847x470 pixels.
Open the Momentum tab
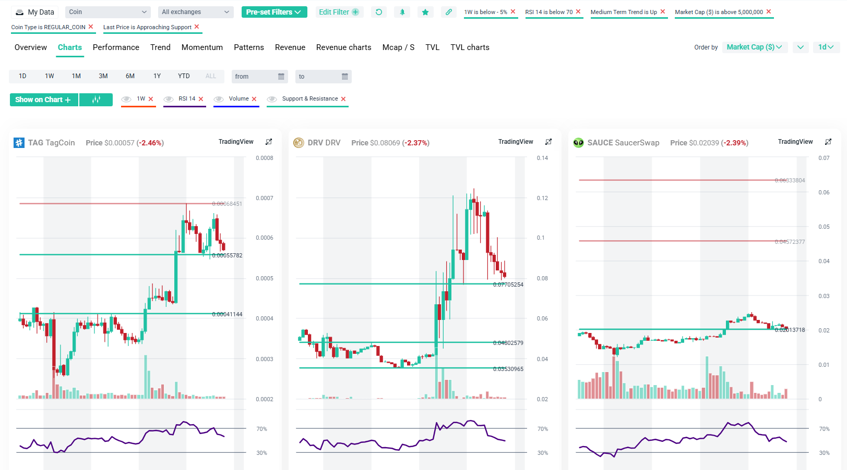tap(202, 47)
